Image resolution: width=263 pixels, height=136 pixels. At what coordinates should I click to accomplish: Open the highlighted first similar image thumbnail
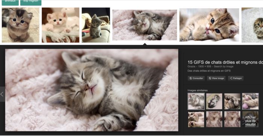click(196, 101)
